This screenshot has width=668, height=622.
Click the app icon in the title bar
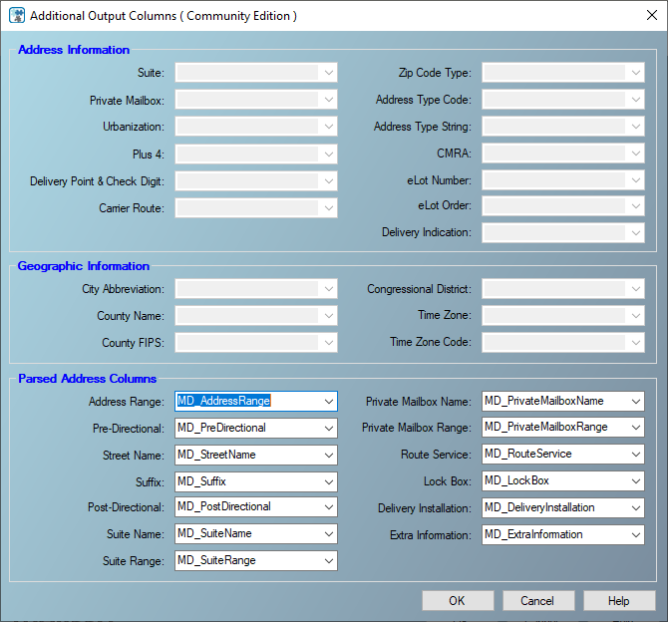pyautogui.click(x=17, y=15)
